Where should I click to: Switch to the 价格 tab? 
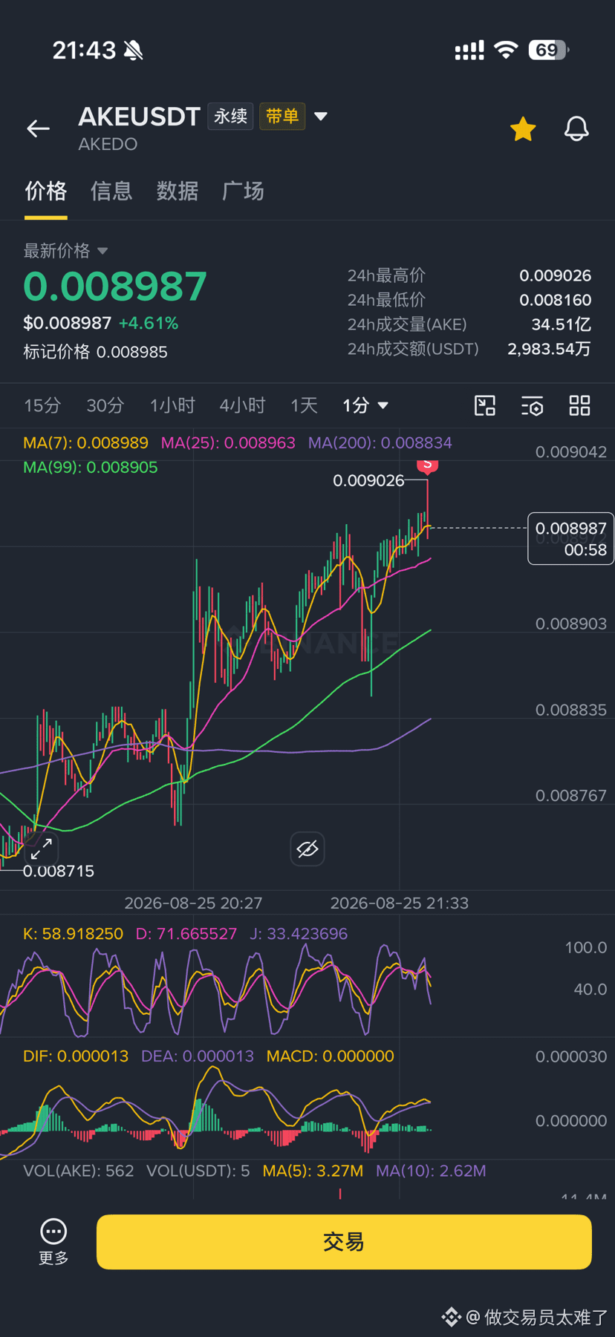coord(46,192)
